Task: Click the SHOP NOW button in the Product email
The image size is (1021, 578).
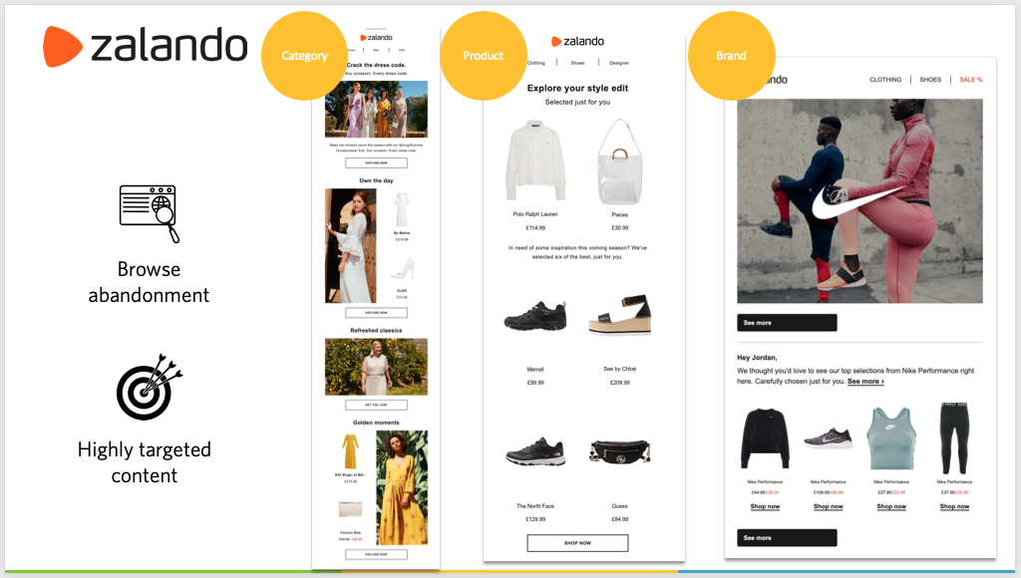Action: tap(577, 543)
